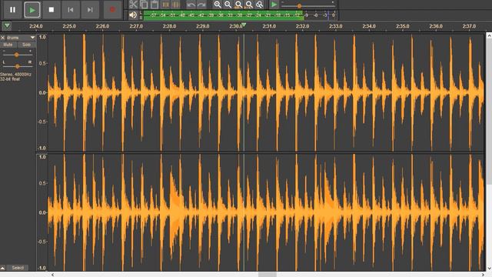Click the green playback level meter

click(223, 15)
